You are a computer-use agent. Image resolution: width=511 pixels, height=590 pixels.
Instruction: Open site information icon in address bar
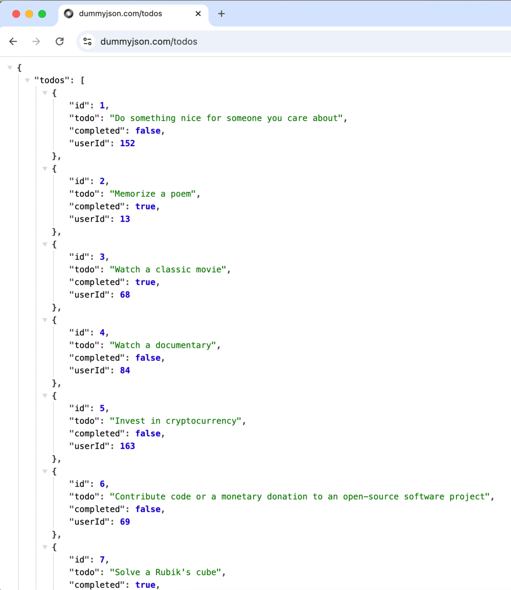click(87, 42)
